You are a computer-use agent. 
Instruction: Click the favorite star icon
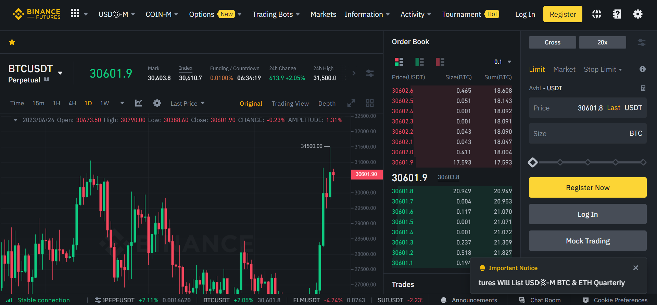pos(12,42)
